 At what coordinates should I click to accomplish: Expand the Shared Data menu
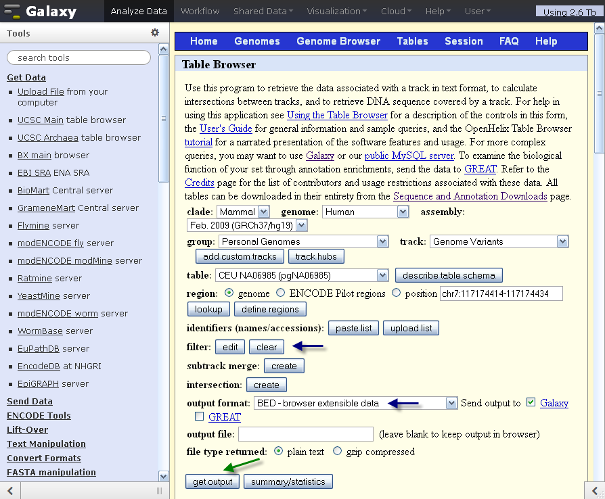tap(263, 11)
